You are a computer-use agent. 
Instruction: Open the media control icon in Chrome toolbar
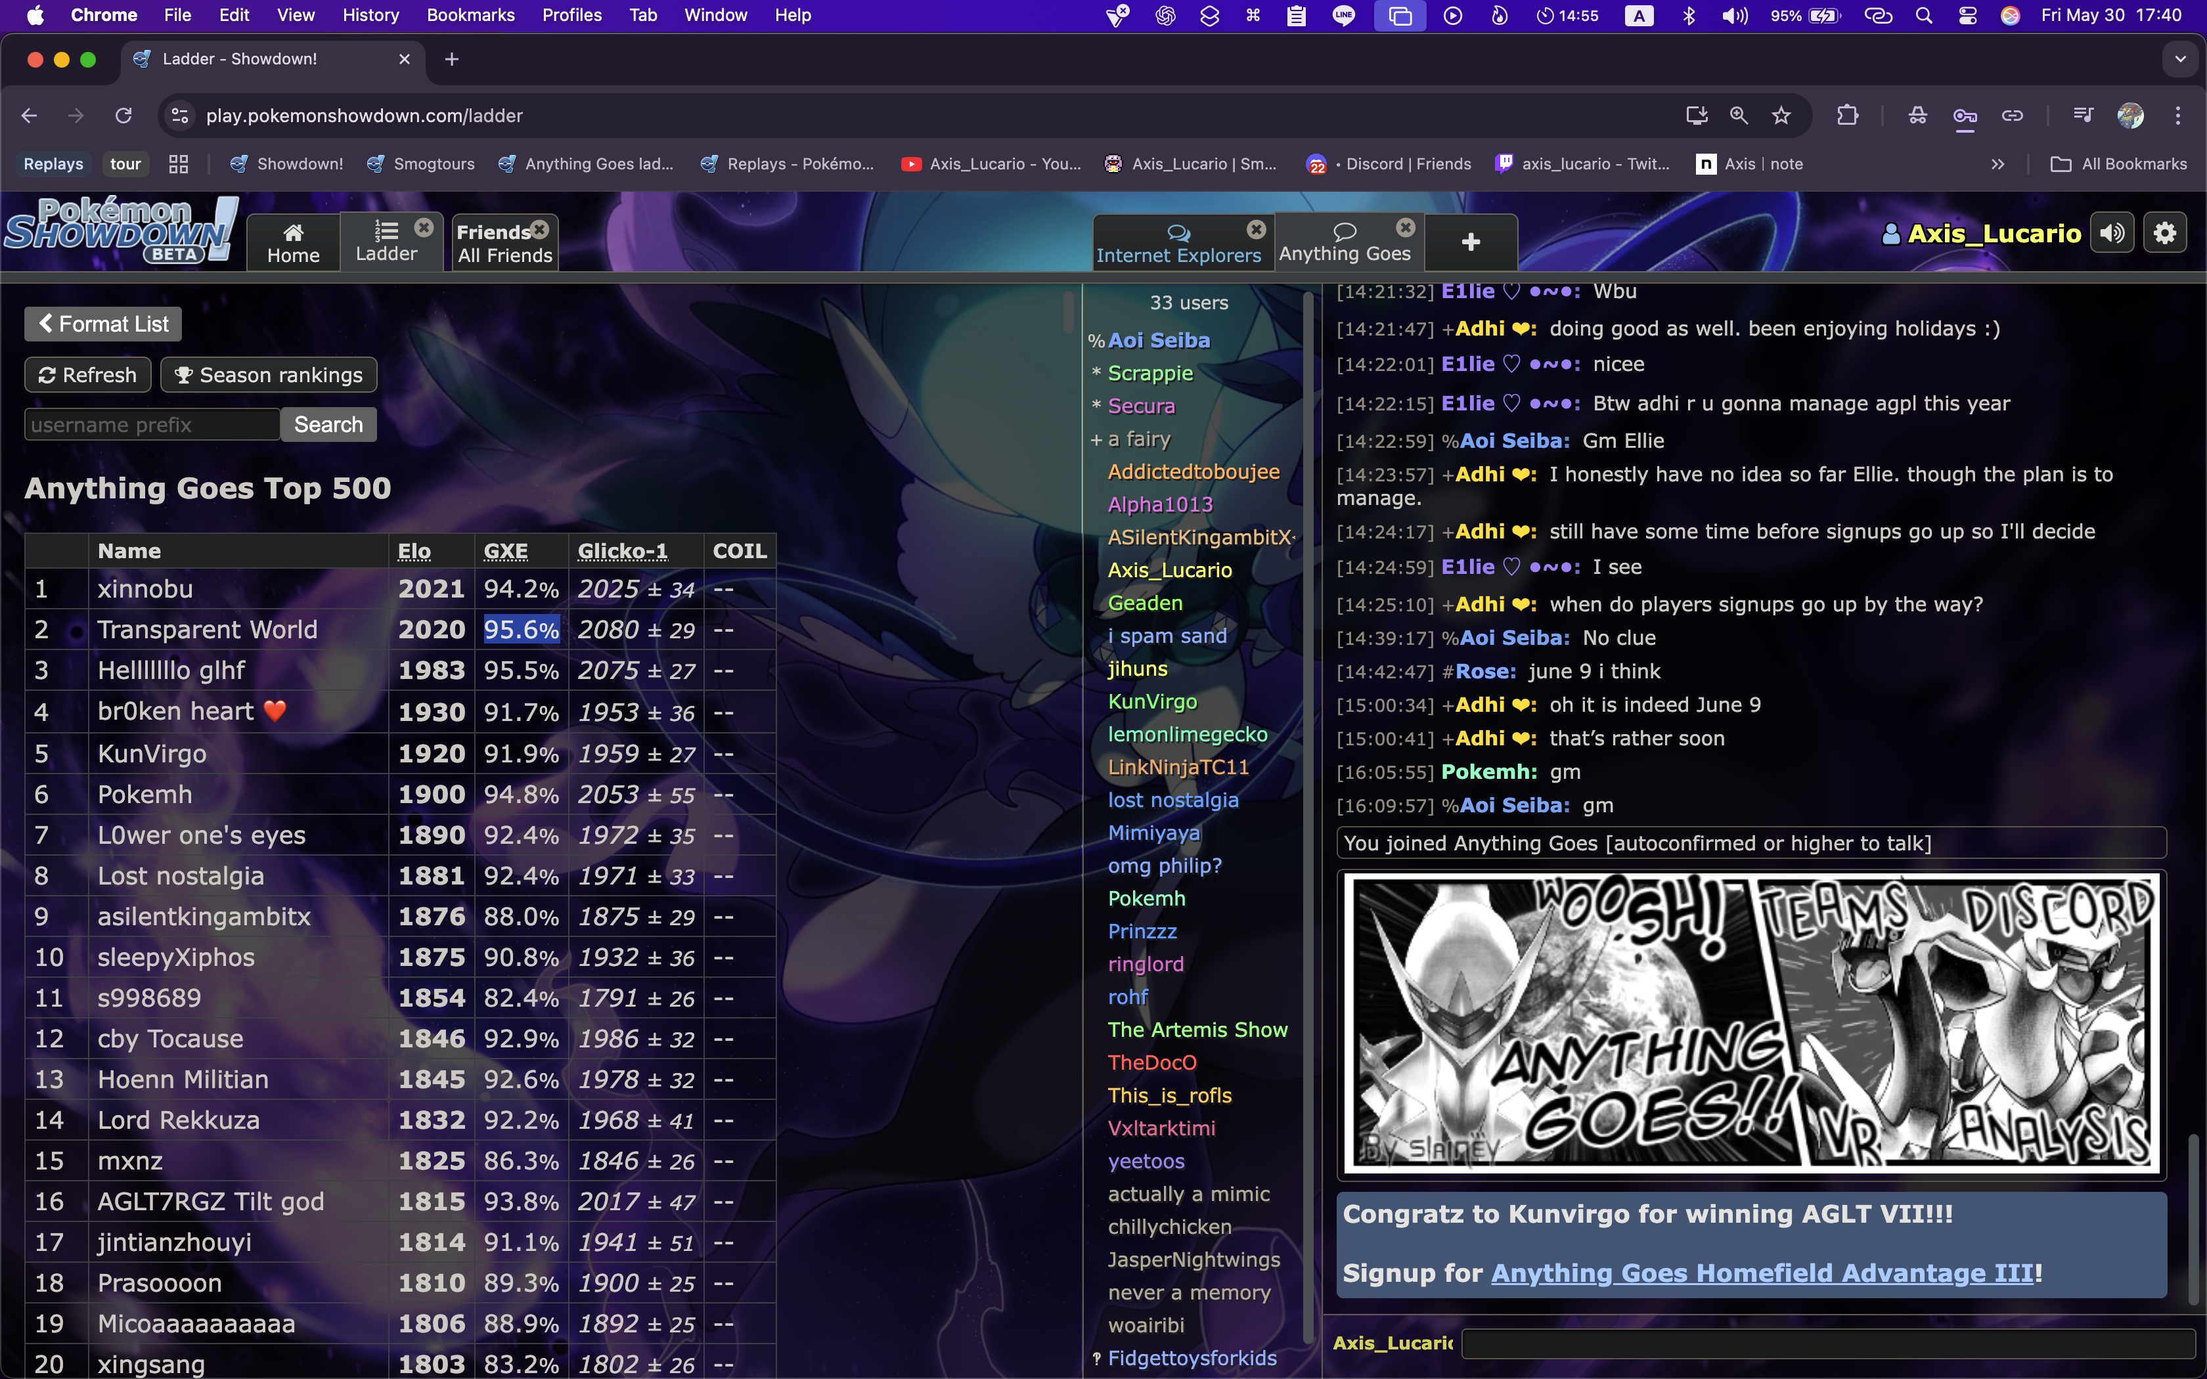2083,116
